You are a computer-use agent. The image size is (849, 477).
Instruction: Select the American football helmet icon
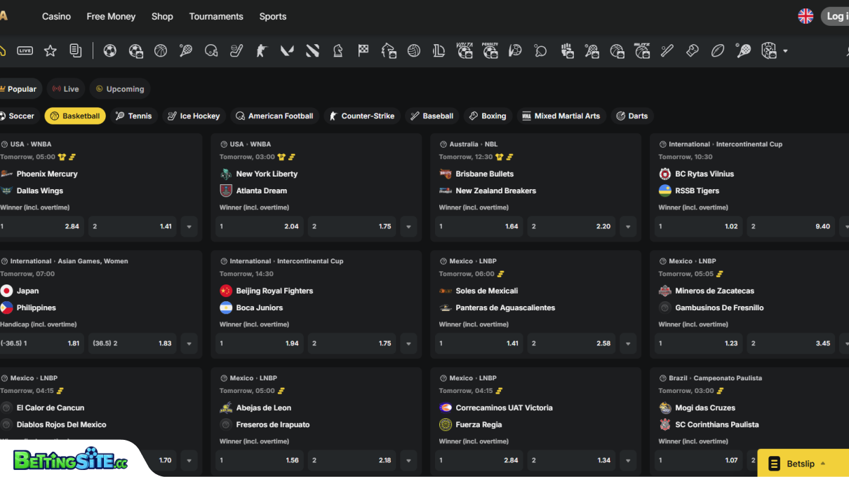(211, 50)
